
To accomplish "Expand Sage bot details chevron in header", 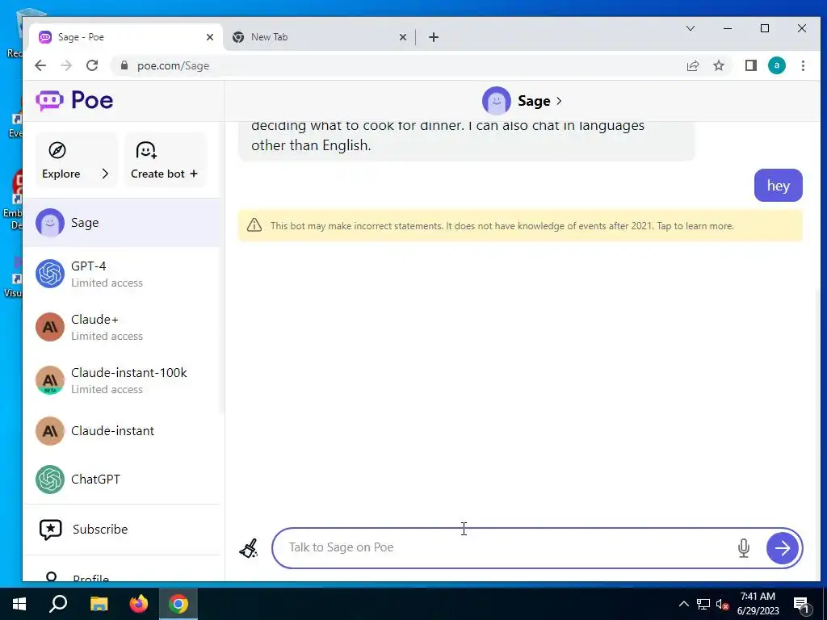I will (559, 101).
